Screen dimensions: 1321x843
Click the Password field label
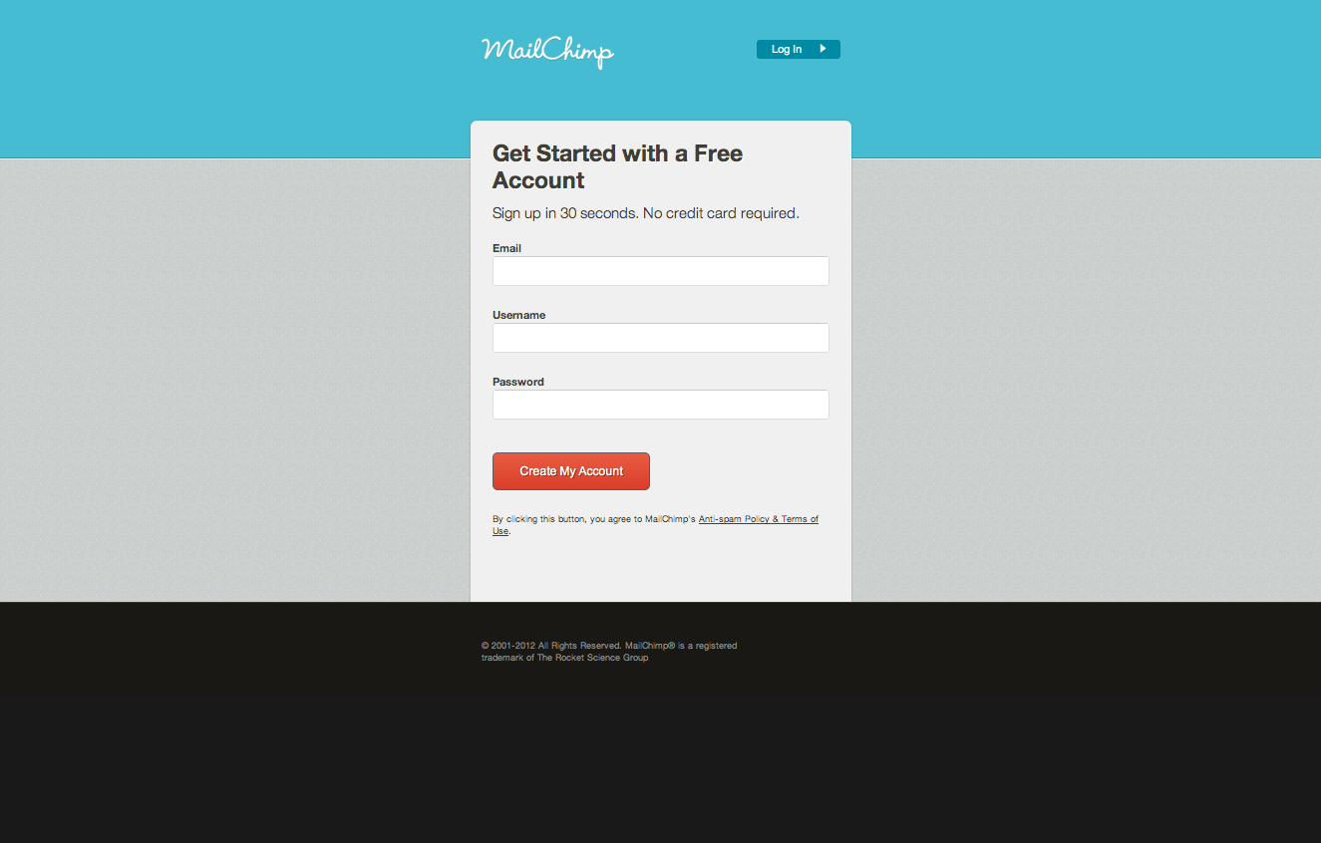[517, 382]
